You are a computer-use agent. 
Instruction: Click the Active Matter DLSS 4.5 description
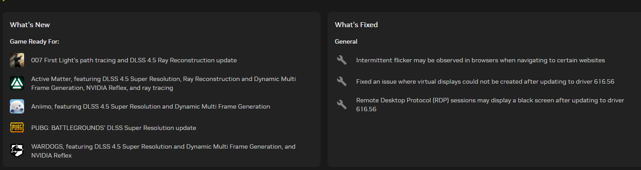click(x=163, y=83)
